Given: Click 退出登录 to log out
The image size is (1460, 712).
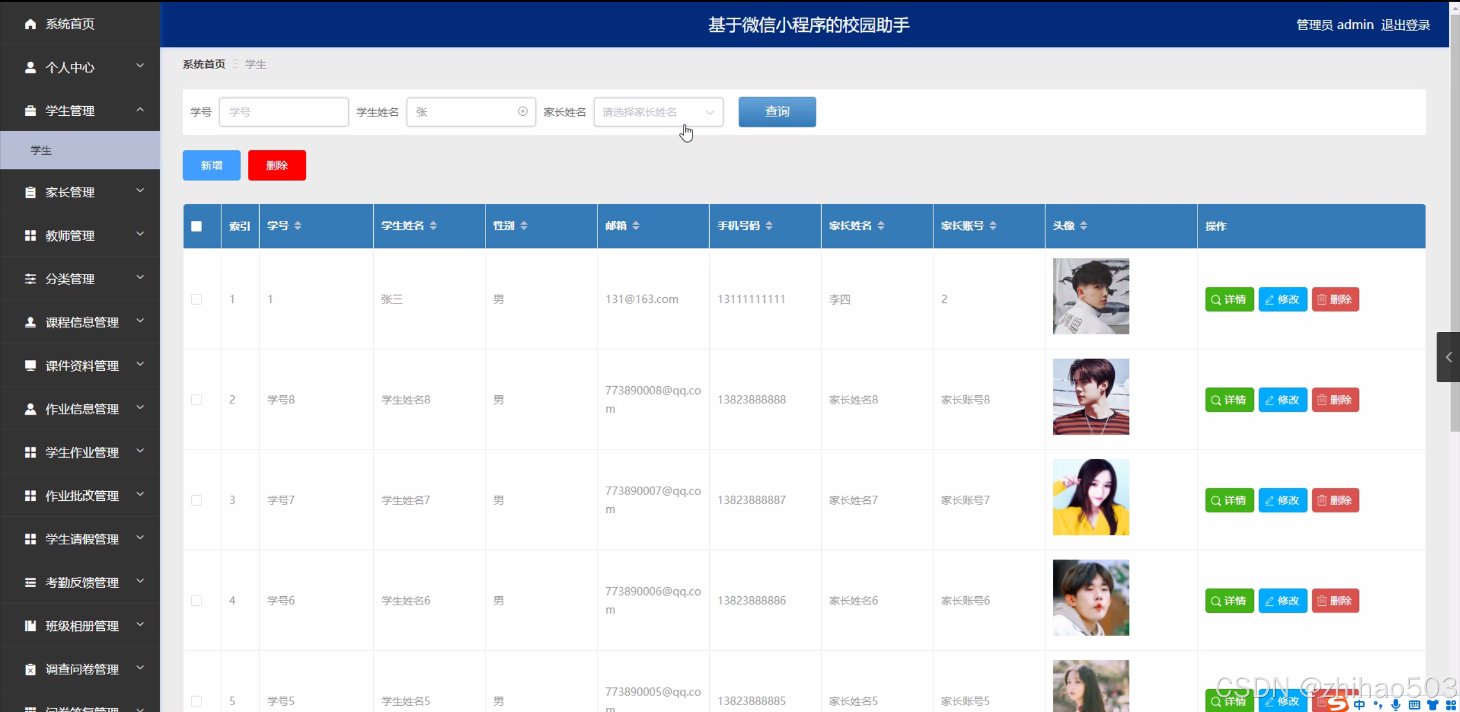Looking at the screenshot, I should coord(1405,24).
